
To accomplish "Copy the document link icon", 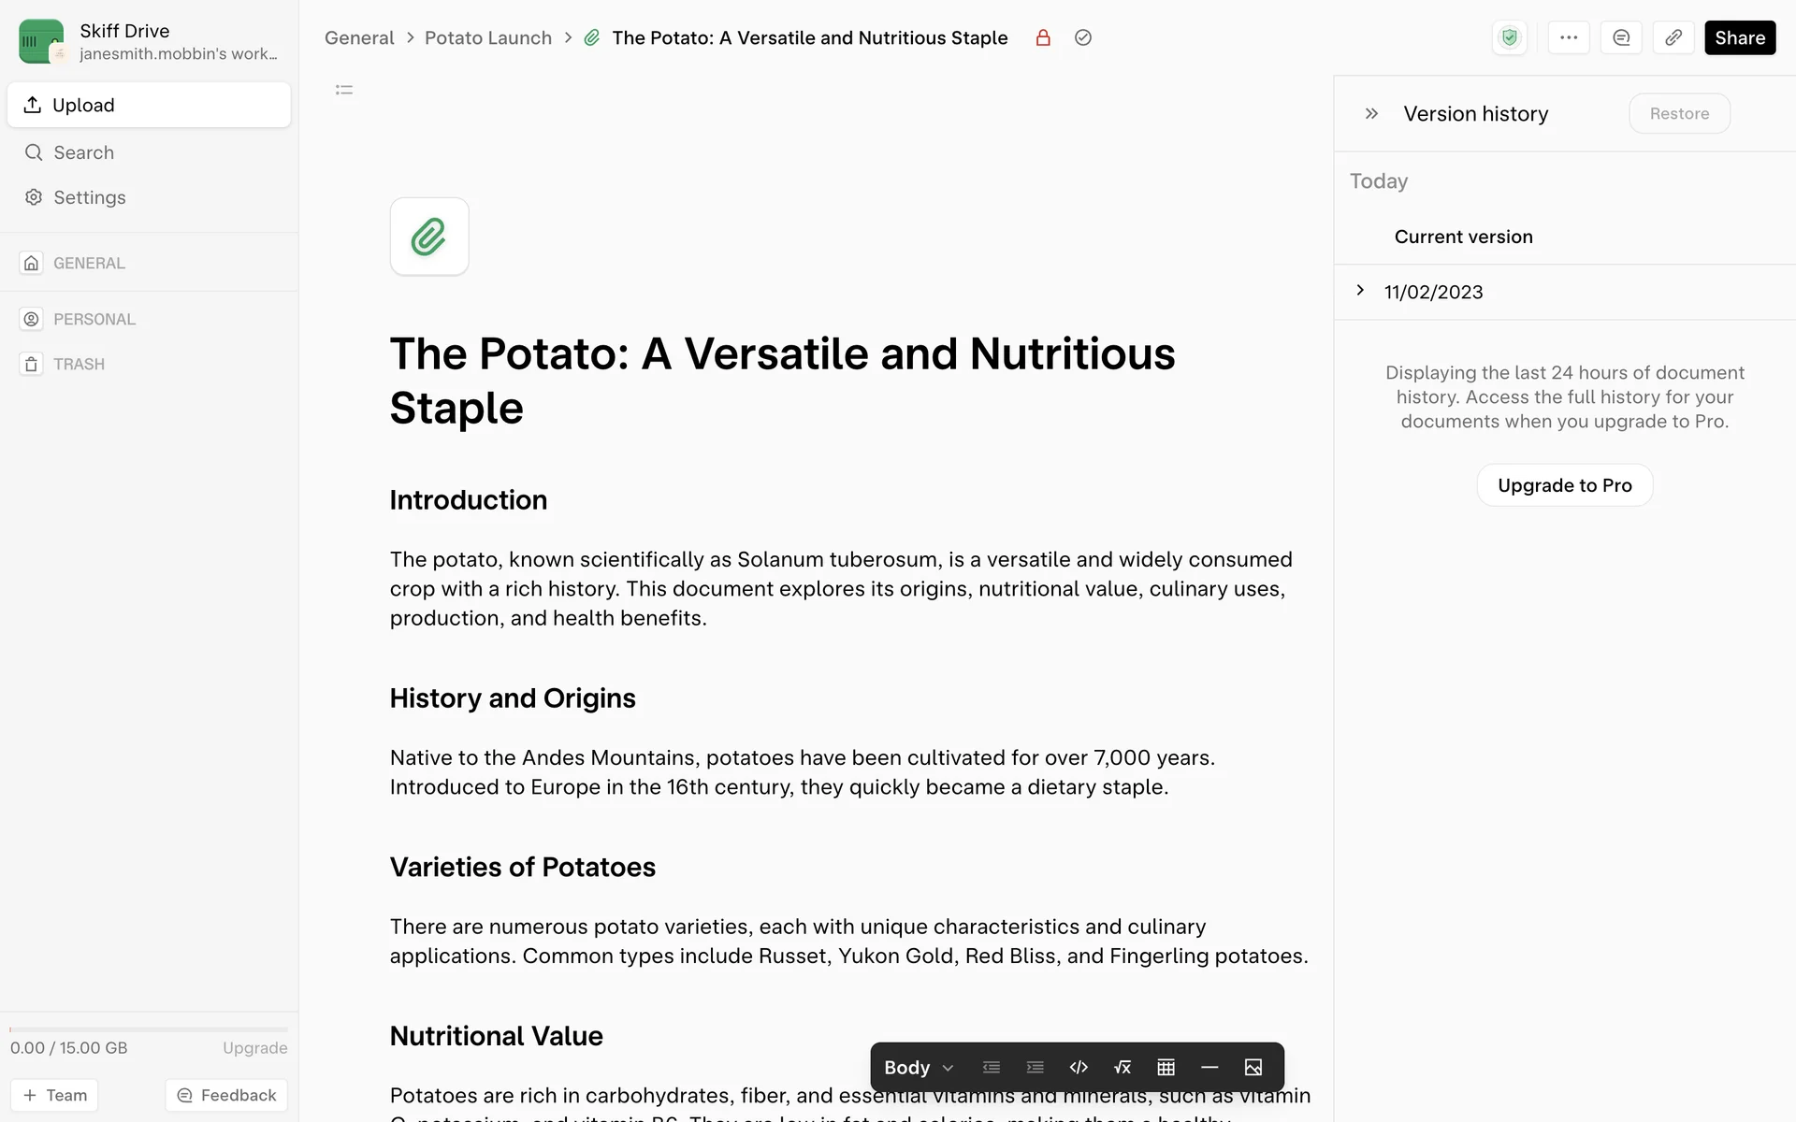I will [x=1673, y=37].
